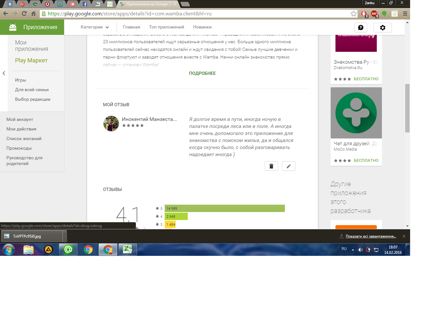The image size is (446, 315).
Task: Open Mail.ru Agent from taskbar
Action: [x=68, y=249]
